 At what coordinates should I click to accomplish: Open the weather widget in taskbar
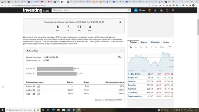(x=163, y=110)
